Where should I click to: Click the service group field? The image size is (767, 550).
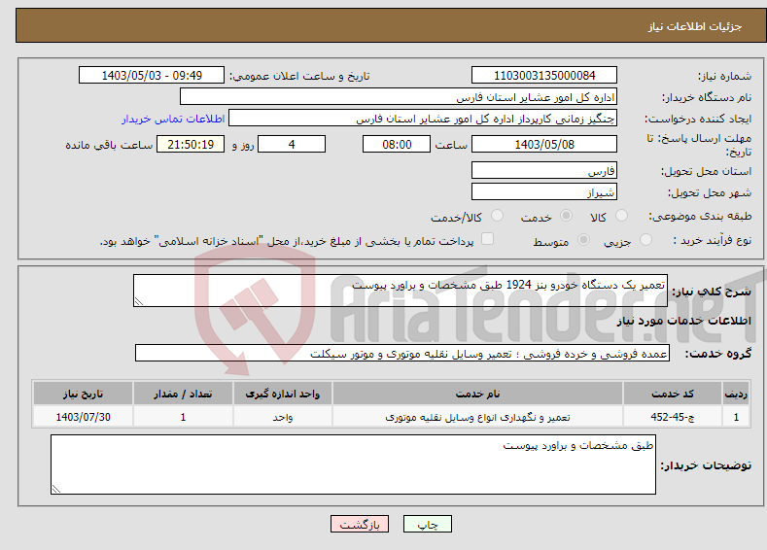tap(402, 353)
